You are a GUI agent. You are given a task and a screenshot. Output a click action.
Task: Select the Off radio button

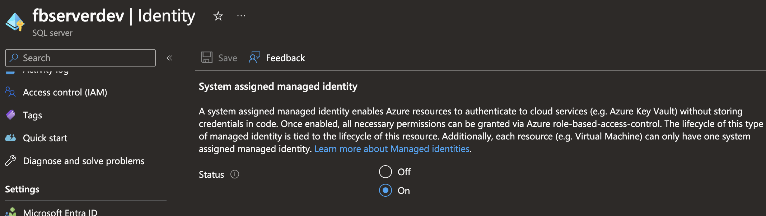(386, 172)
